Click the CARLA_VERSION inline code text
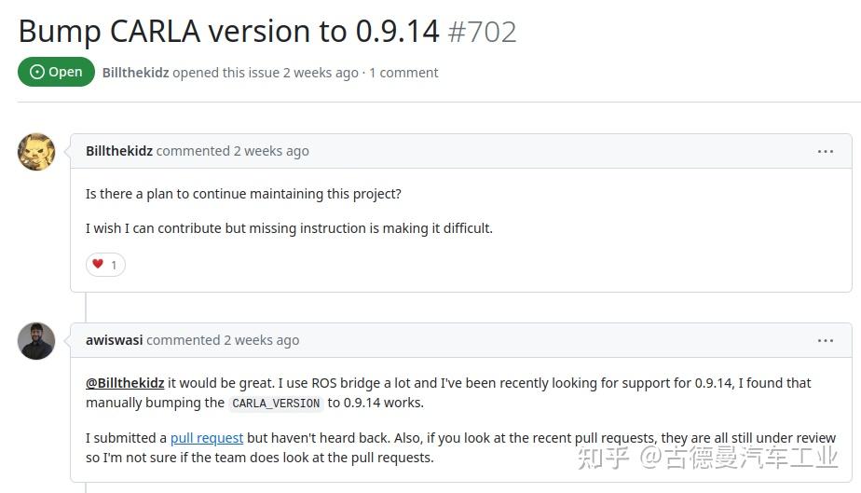 276,404
